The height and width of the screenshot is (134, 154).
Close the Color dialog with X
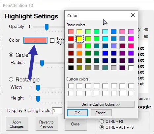[x=133, y=15]
